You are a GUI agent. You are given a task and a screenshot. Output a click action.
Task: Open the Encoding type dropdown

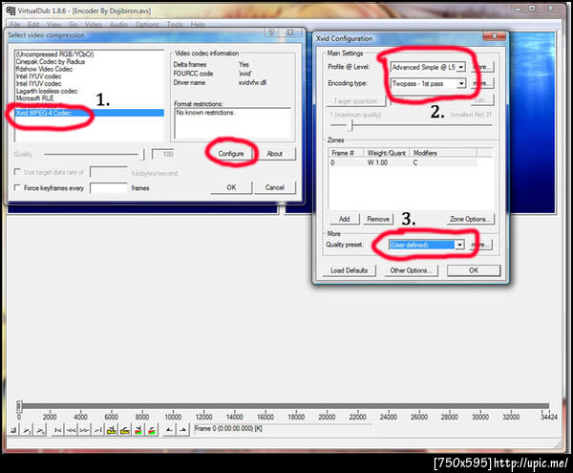coord(461,83)
